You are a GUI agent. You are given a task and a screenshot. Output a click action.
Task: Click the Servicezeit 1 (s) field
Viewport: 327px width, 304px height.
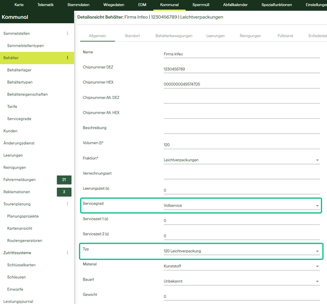[x=242, y=221]
